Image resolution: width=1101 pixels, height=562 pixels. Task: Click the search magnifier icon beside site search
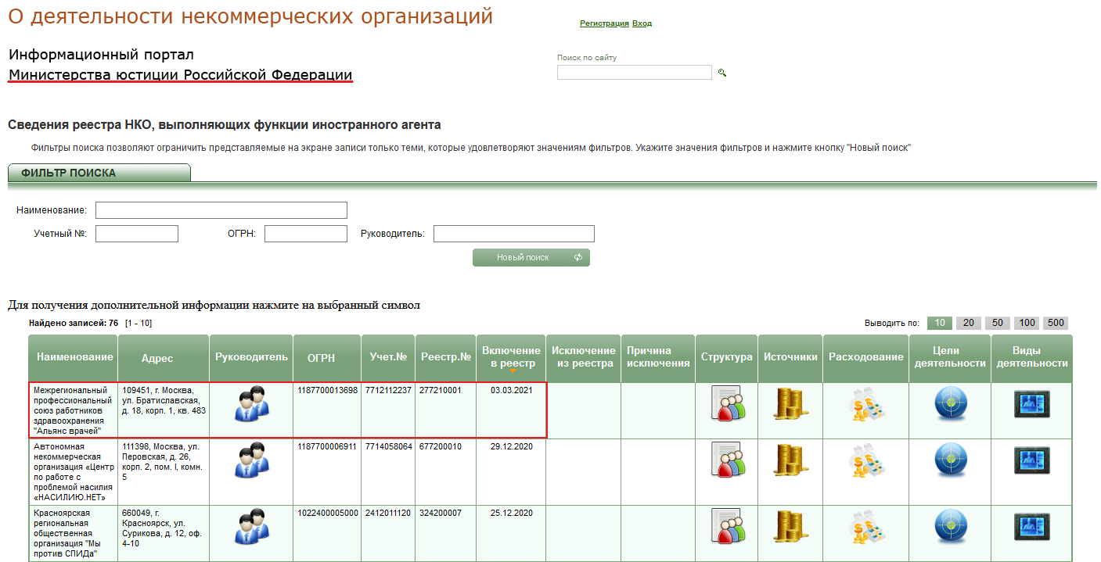[722, 73]
